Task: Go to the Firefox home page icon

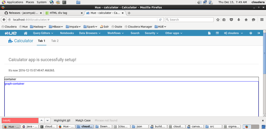Action: coord(246,20)
